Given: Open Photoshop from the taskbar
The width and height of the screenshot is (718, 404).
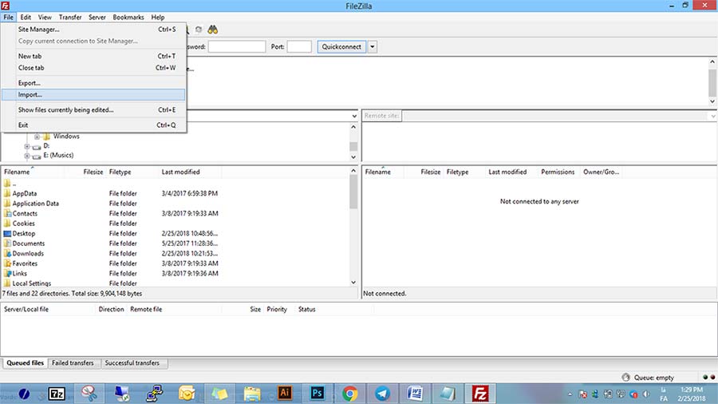Looking at the screenshot, I should coord(317,393).
